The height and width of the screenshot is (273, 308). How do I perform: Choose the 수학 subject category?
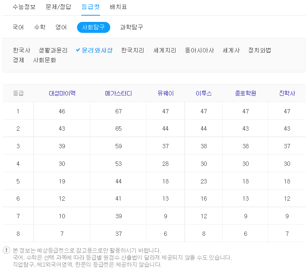point(40,27)
